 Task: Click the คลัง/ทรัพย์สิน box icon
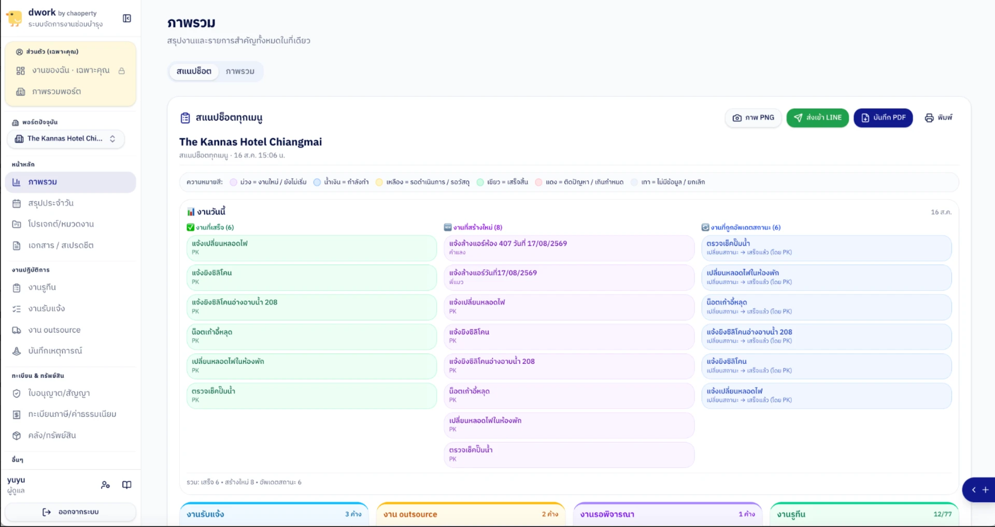tap(17, 436)
